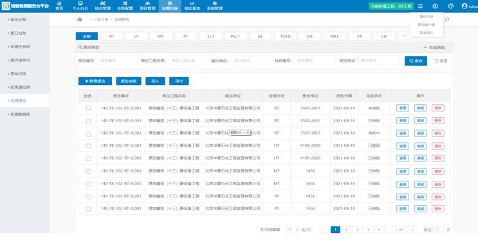
Task: Click the 导入 import button
Action: pyautogui.click(x=156, y=81)
